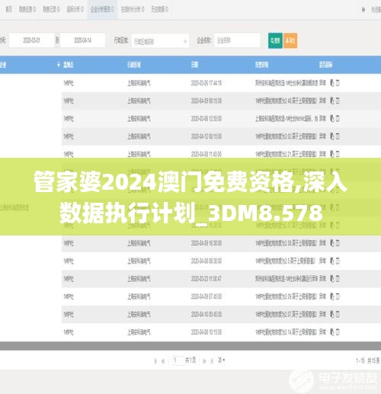The width and height of the screenshot is (381, 394).
Task: Click the alarm detail text in the 2020-04-09 16:30:00 row
Action: tap(286, 243)
